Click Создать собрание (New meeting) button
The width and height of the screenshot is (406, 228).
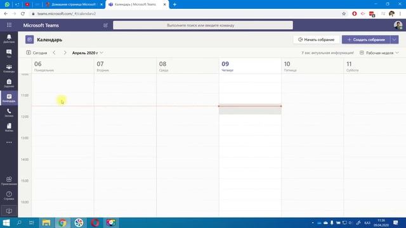[366, 39]
